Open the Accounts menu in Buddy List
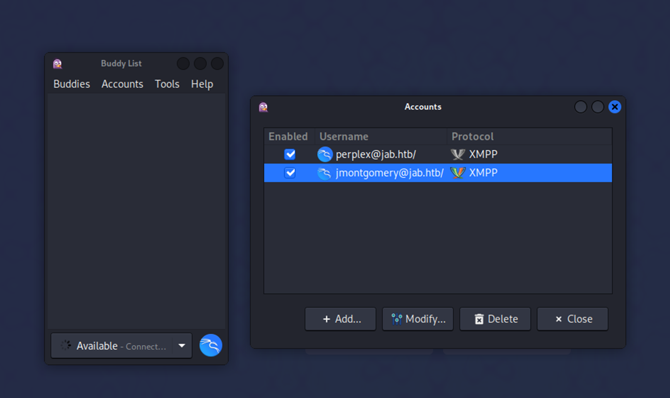 click(122, 84)
